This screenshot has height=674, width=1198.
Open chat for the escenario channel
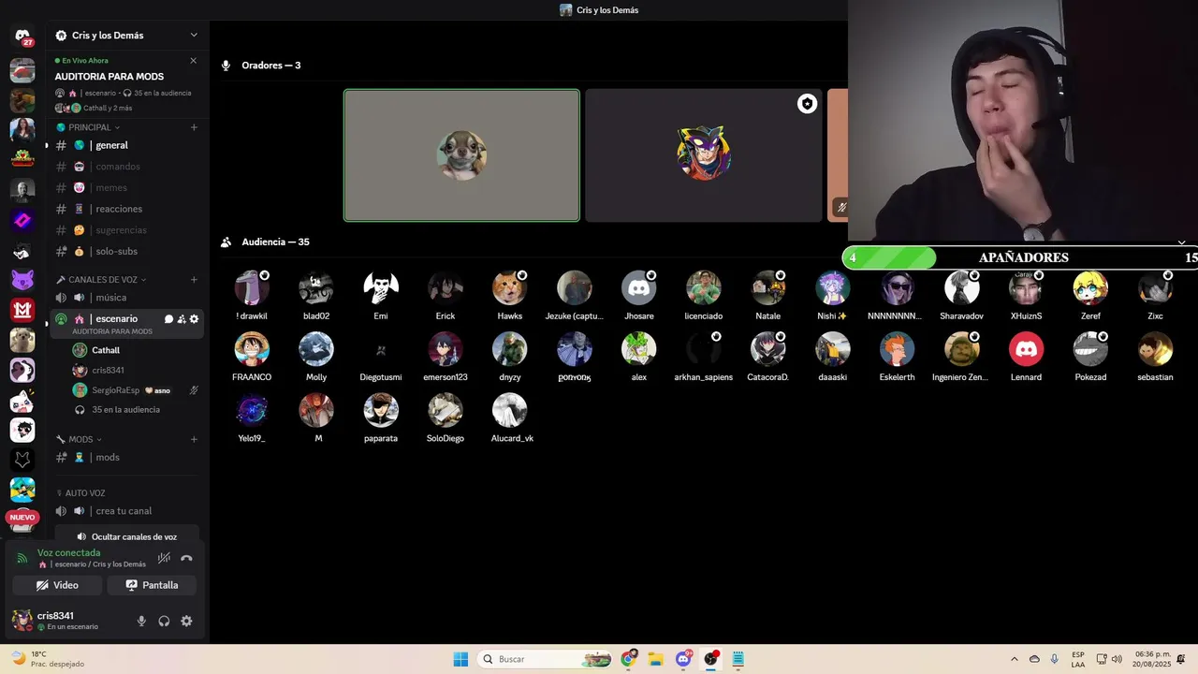[169, 319]
